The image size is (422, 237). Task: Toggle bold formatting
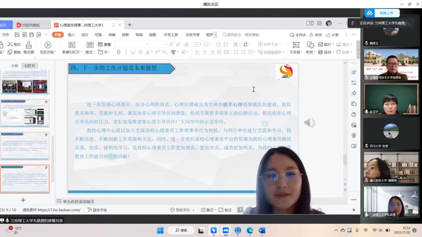click(x=118, y=52)
